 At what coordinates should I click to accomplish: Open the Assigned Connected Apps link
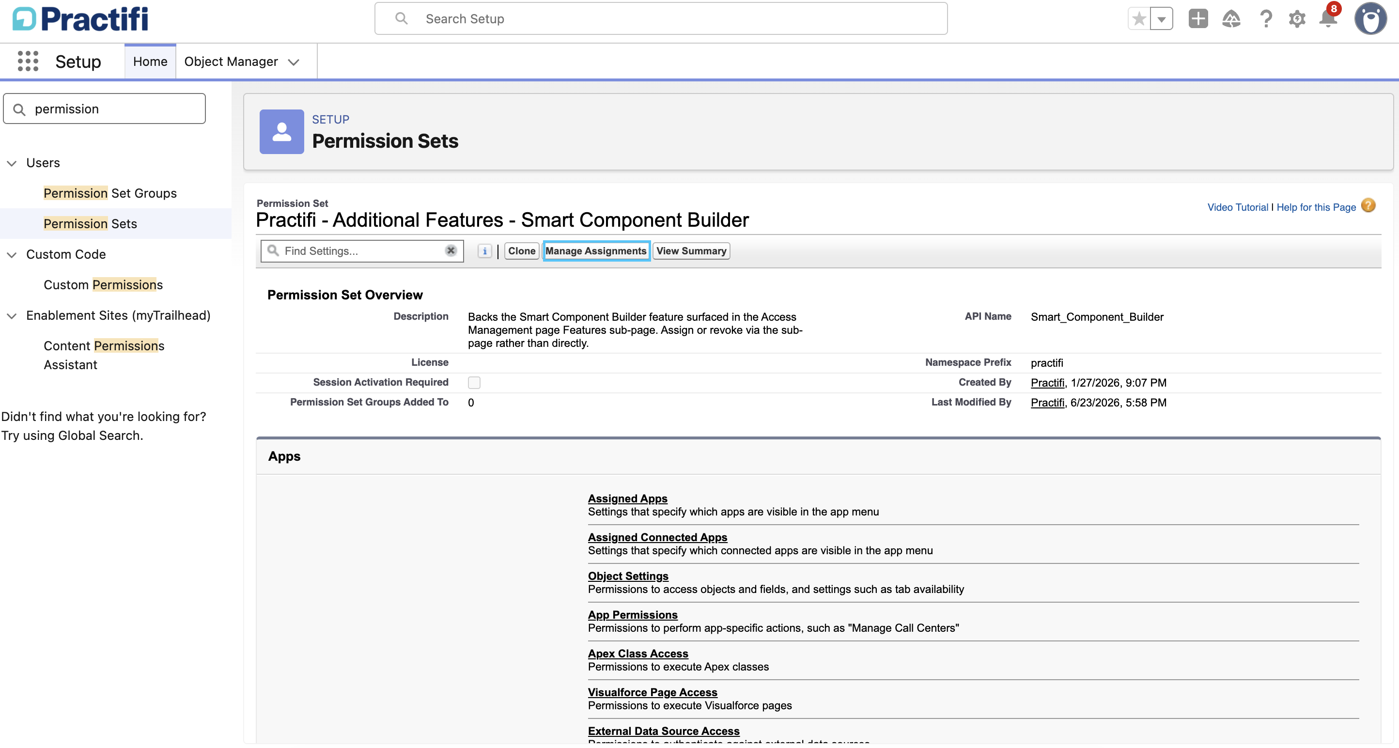tap(657, 537)
